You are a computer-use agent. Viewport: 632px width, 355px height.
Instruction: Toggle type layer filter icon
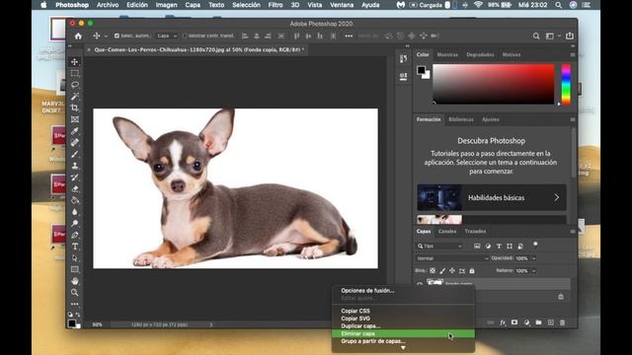tap(499, 246)
